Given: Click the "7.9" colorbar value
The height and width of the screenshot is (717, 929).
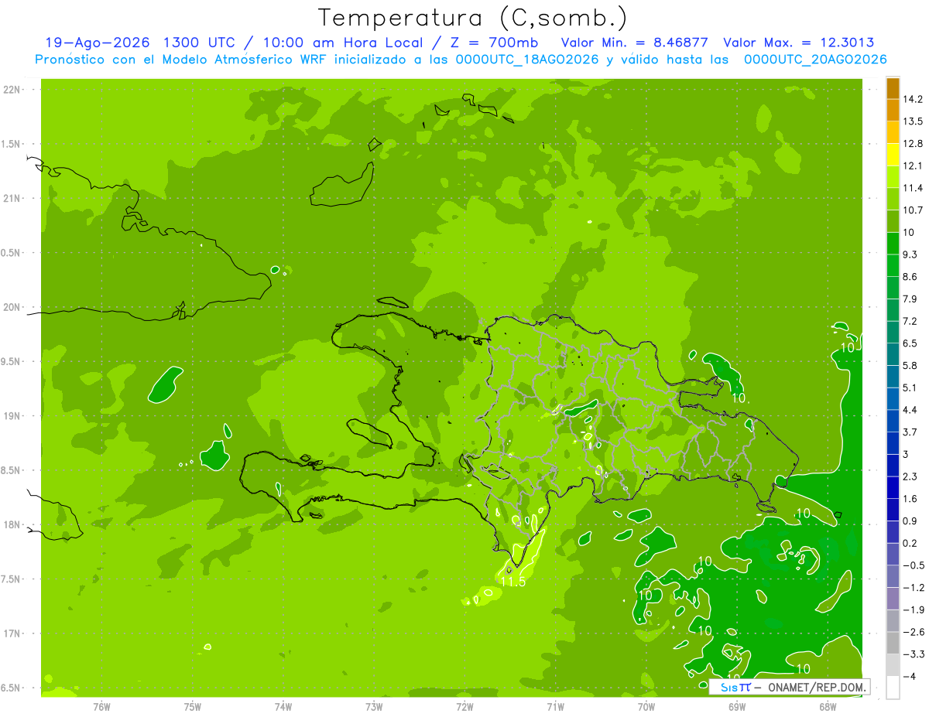Looking at the screenshot, I should [x=910, y=299].
